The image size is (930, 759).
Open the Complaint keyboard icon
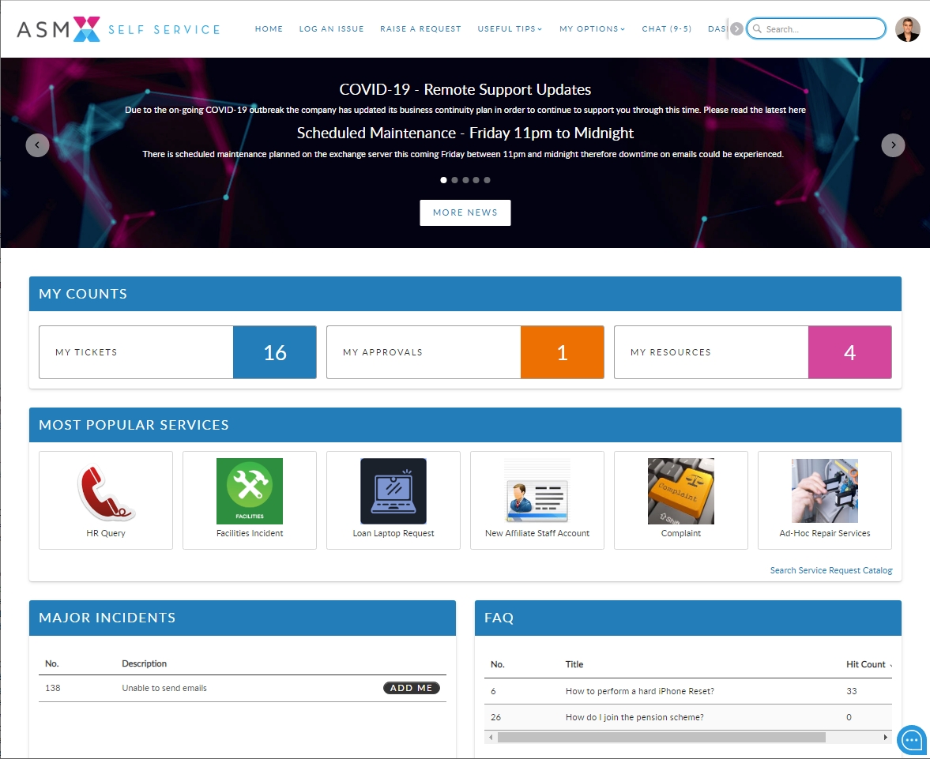tap(681, 491)
